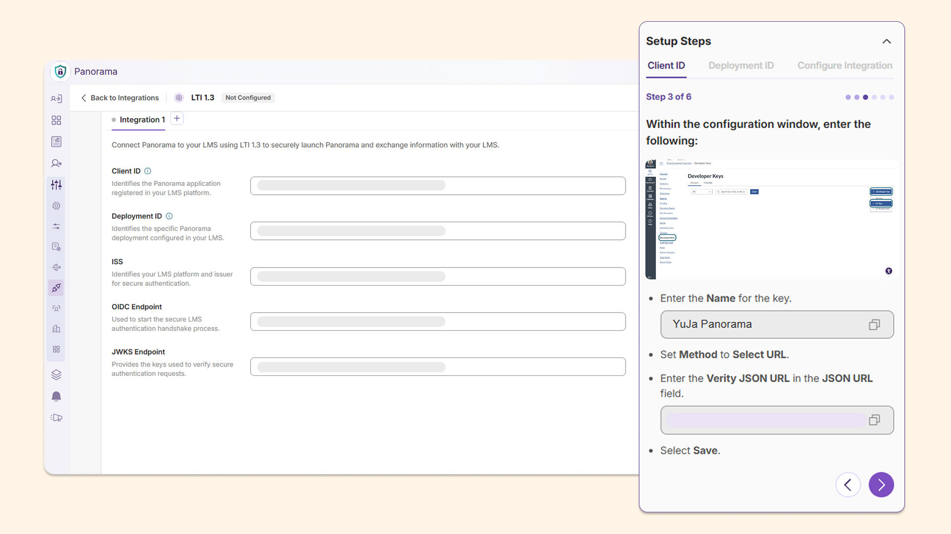Click the JWKS Endpoint input field
Viewport: 951px width, 534px height.
tap(438, 367)
